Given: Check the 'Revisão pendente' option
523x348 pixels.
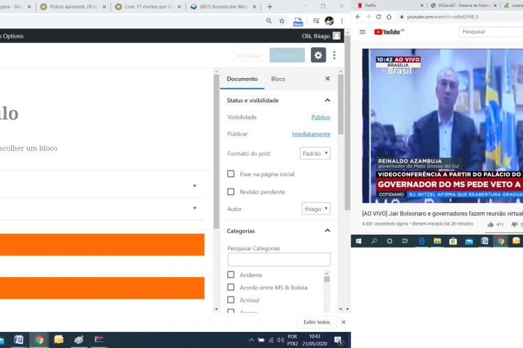Looking at the screenshot, I should click(x=231, y=192).
